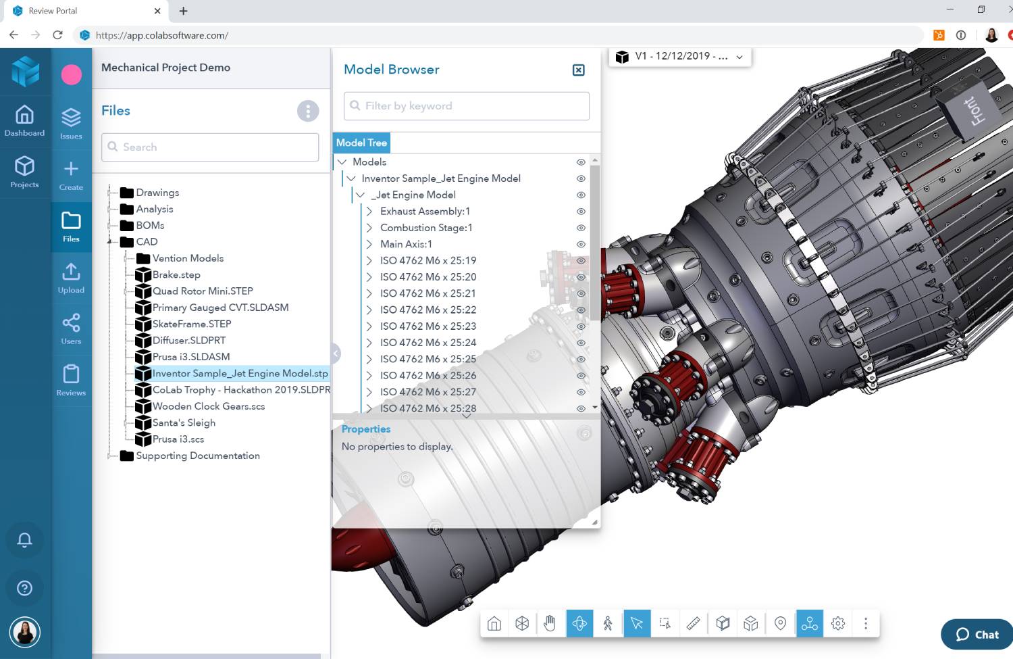Toggle visibility of ISO 4762 M6 x 25:27
This screenshot has height=659, width=1013.
(581, 392)
